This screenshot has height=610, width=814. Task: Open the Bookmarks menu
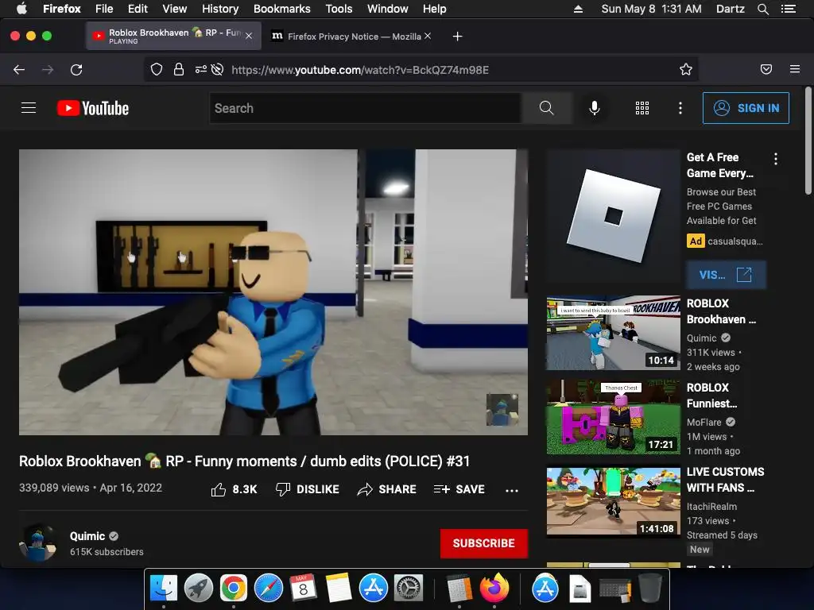click(282, 9)
